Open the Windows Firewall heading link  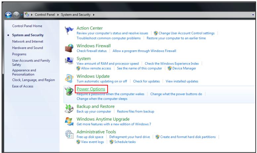[94, 46]
